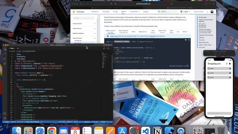
Task: Open the Manage gear in VS Code
Action: point(5,118)
